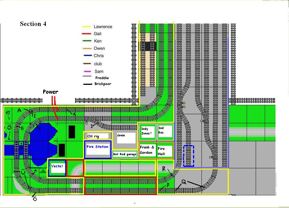
Task: Click the 'Gail' legend name
Action: coord(97,34)
